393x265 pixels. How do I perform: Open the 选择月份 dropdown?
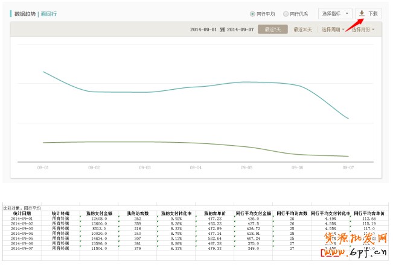(x=363, y=29)
